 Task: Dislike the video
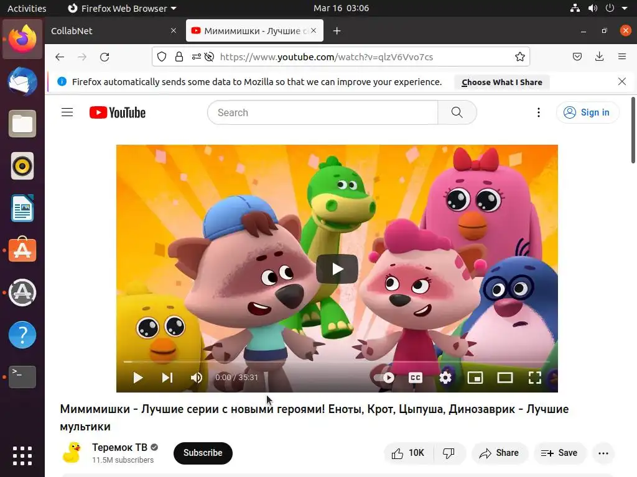point(449,453)
